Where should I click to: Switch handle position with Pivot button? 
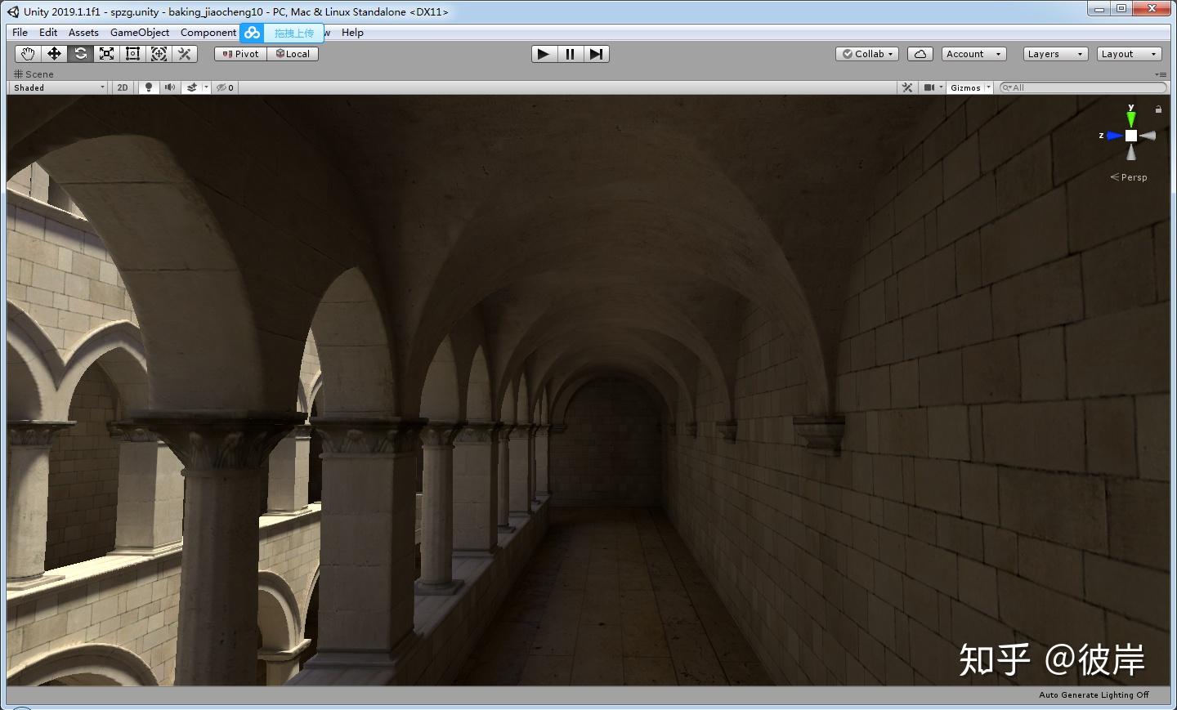(x=240, y=54)
